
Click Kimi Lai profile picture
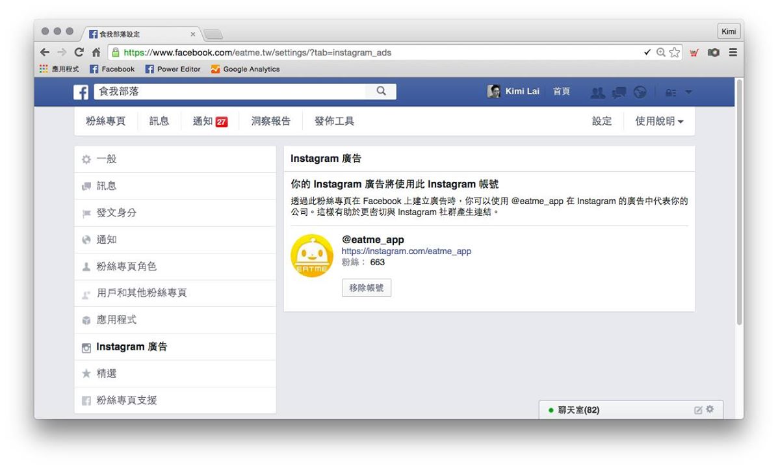pyautogui.click(x=494, y=91)
